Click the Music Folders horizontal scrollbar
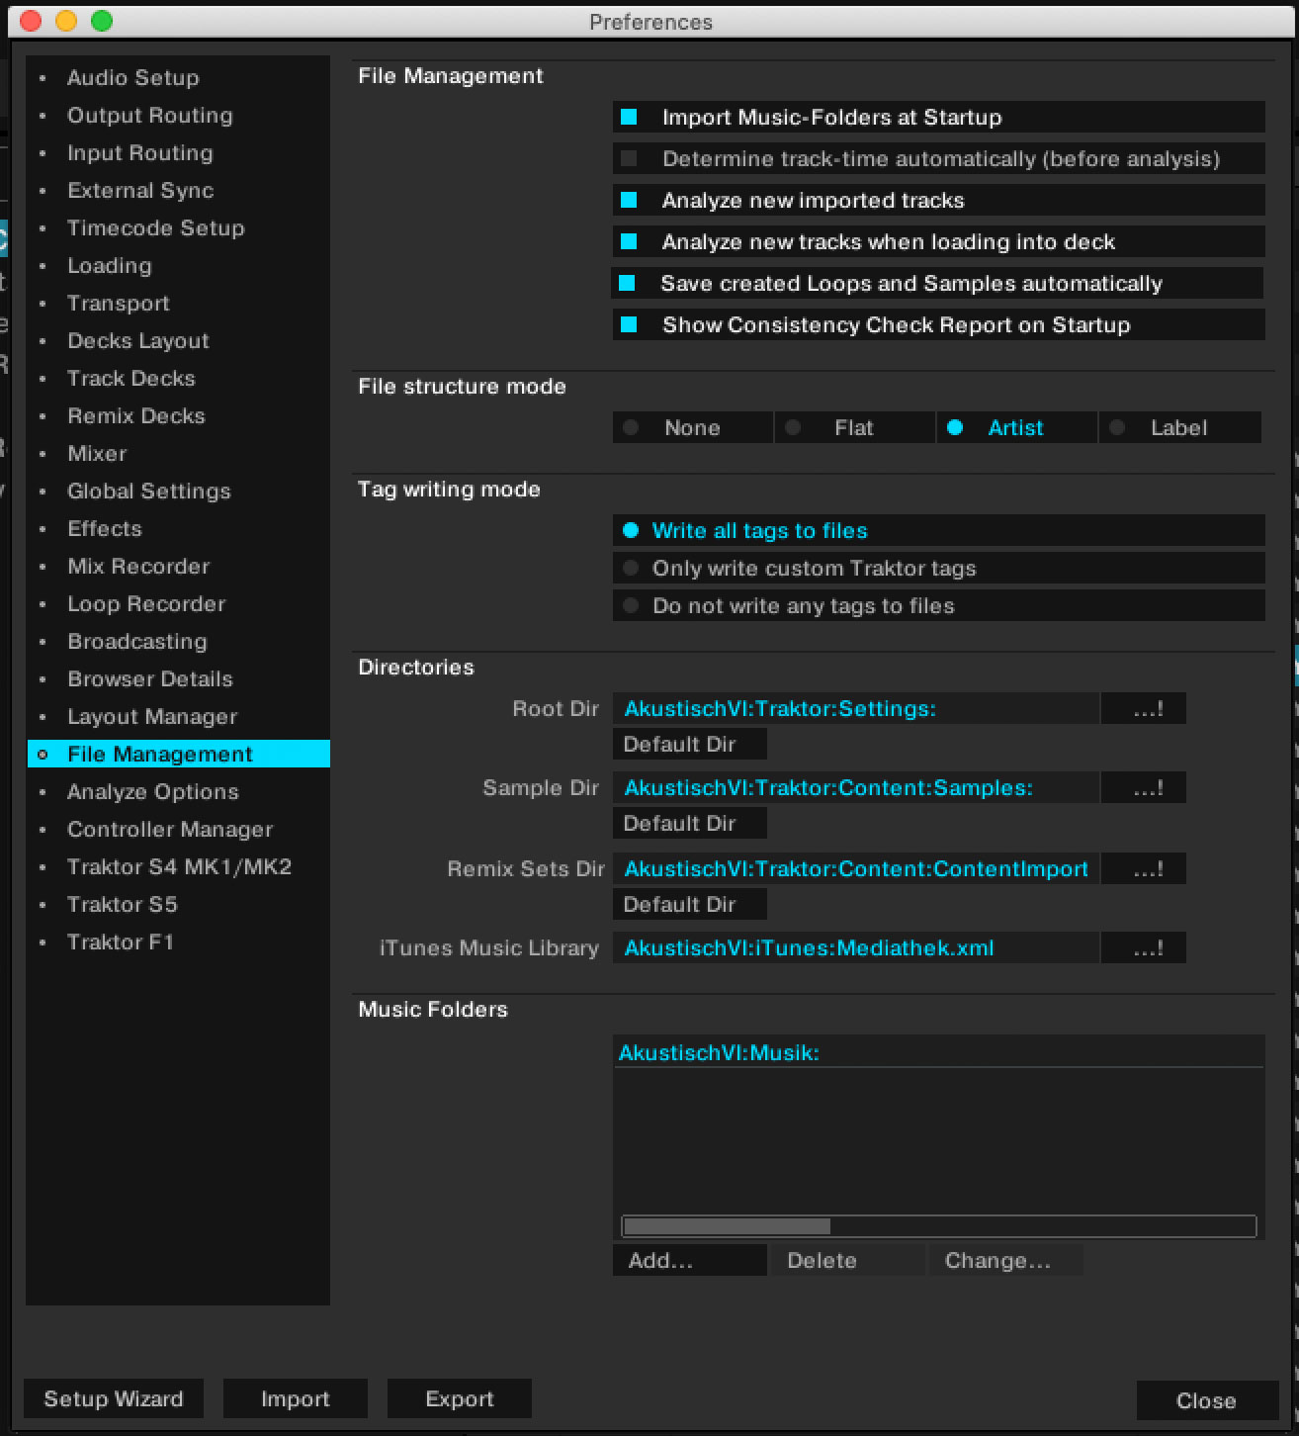The image size is (1299, 1436). 939,1226
